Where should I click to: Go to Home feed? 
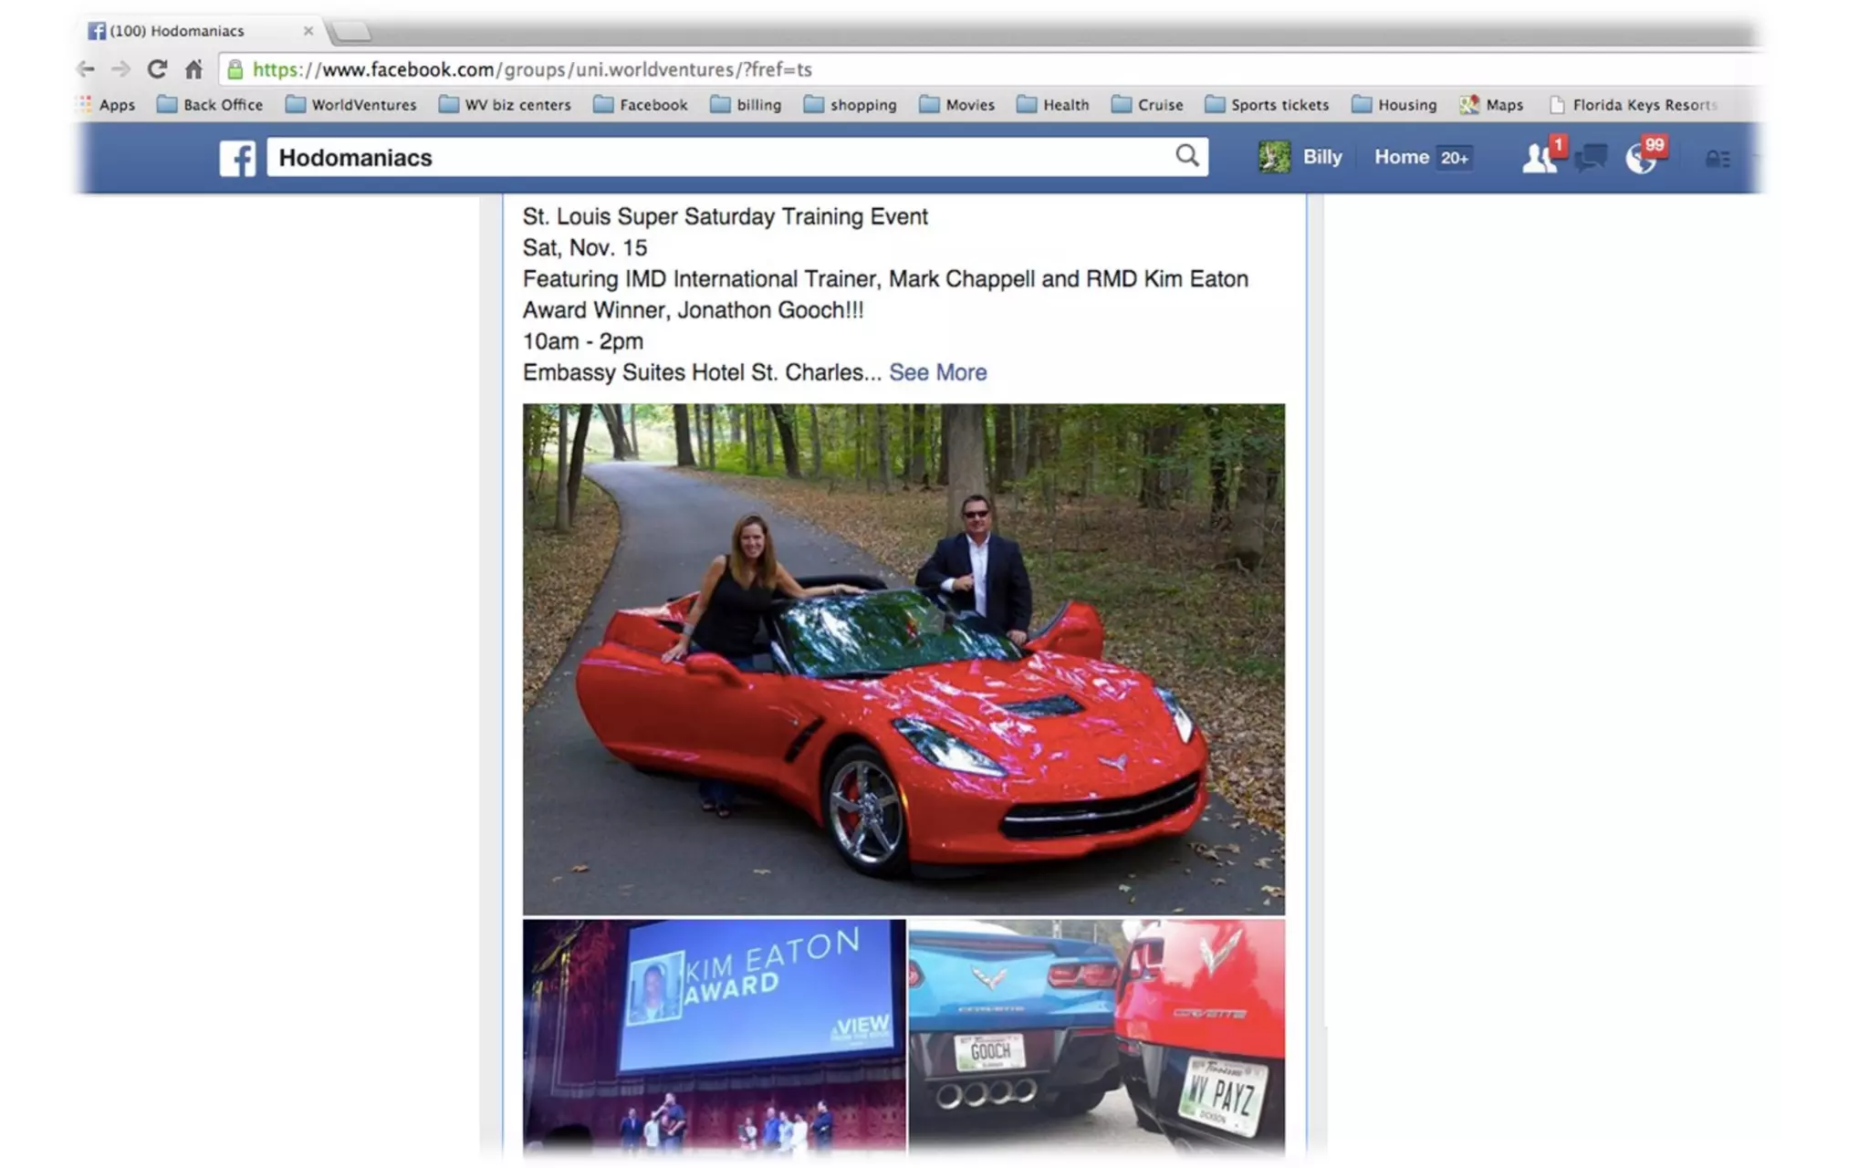1401,157
